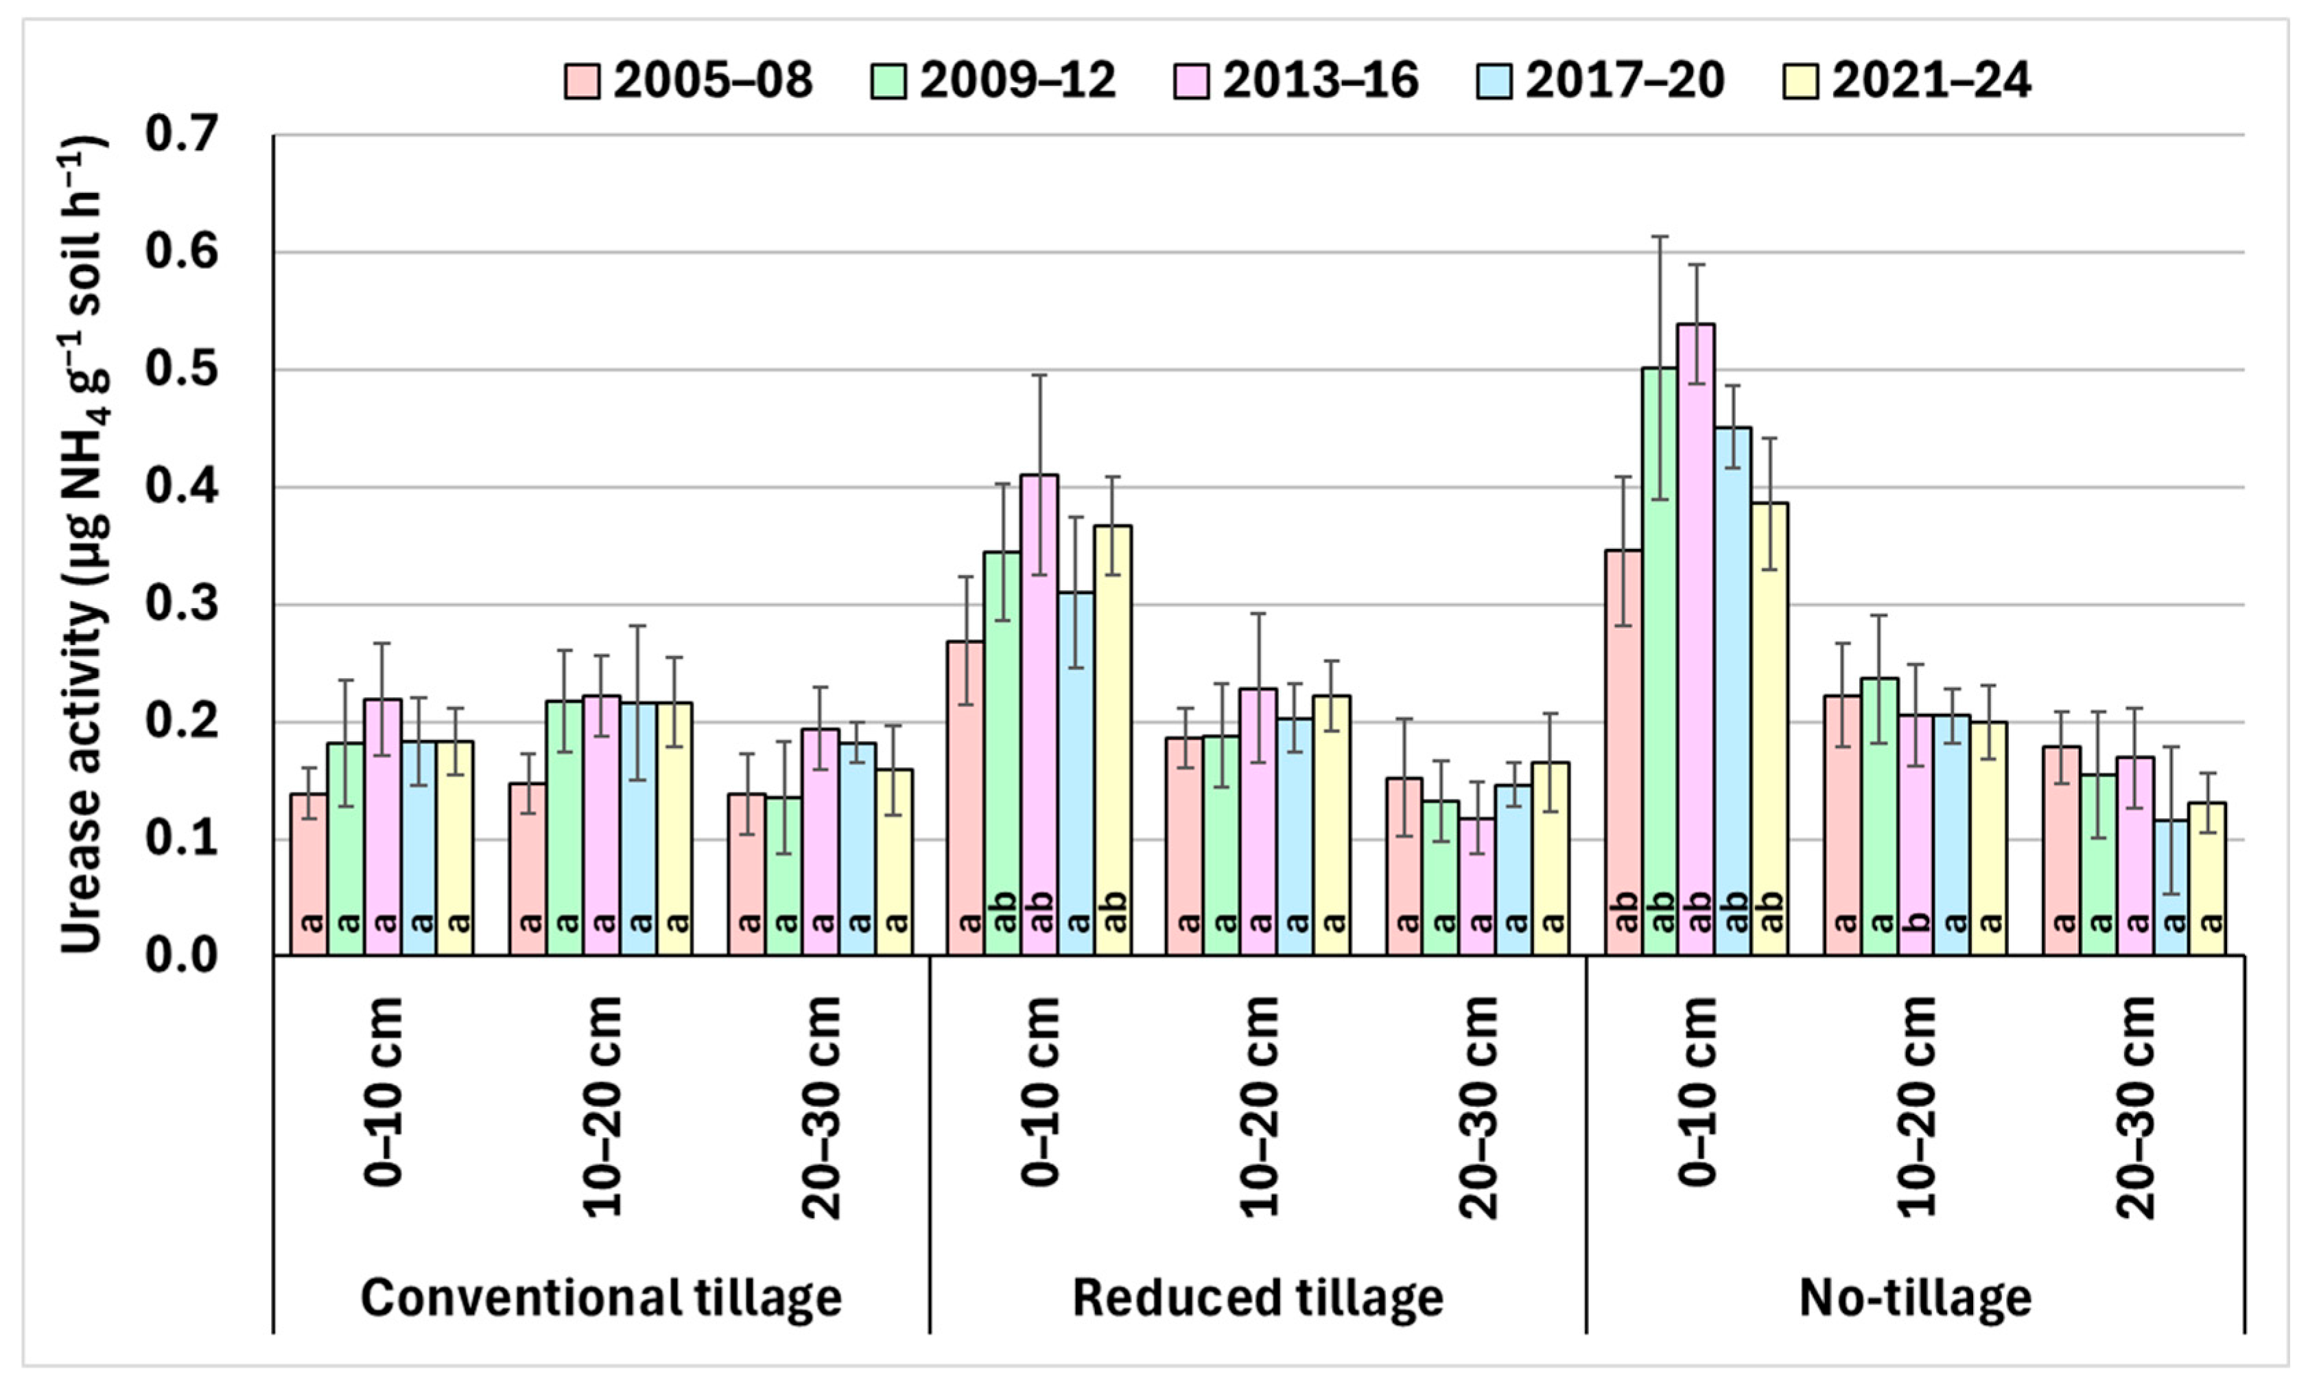Click the 'Reduced tillage' group label
The image size is (2308, 1389).
pyautogui.click(x=1258, y=1298)
